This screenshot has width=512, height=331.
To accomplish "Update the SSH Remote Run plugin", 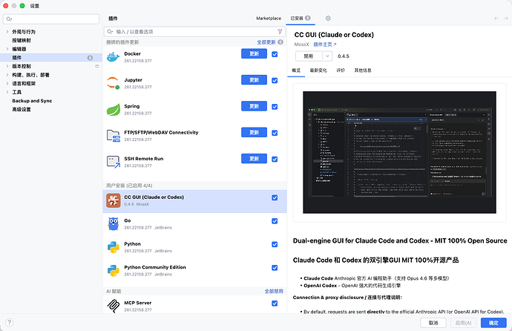I will 254,159.
